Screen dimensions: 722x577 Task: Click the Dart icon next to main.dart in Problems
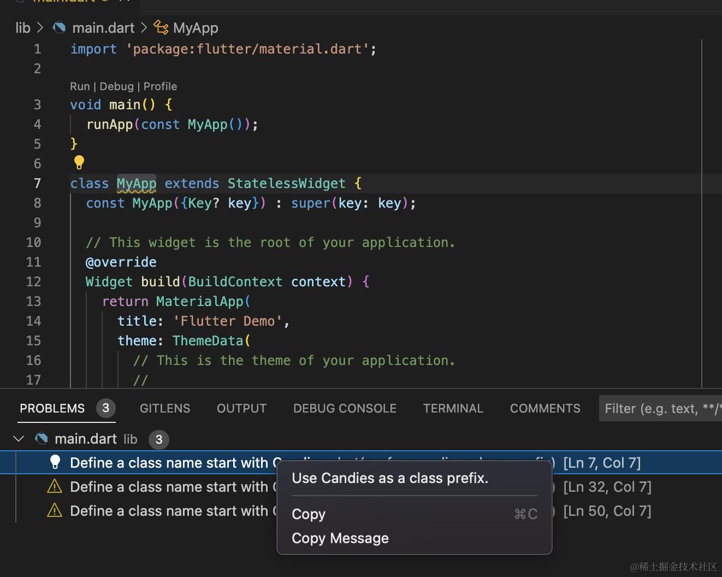click(x=41, y=439)
